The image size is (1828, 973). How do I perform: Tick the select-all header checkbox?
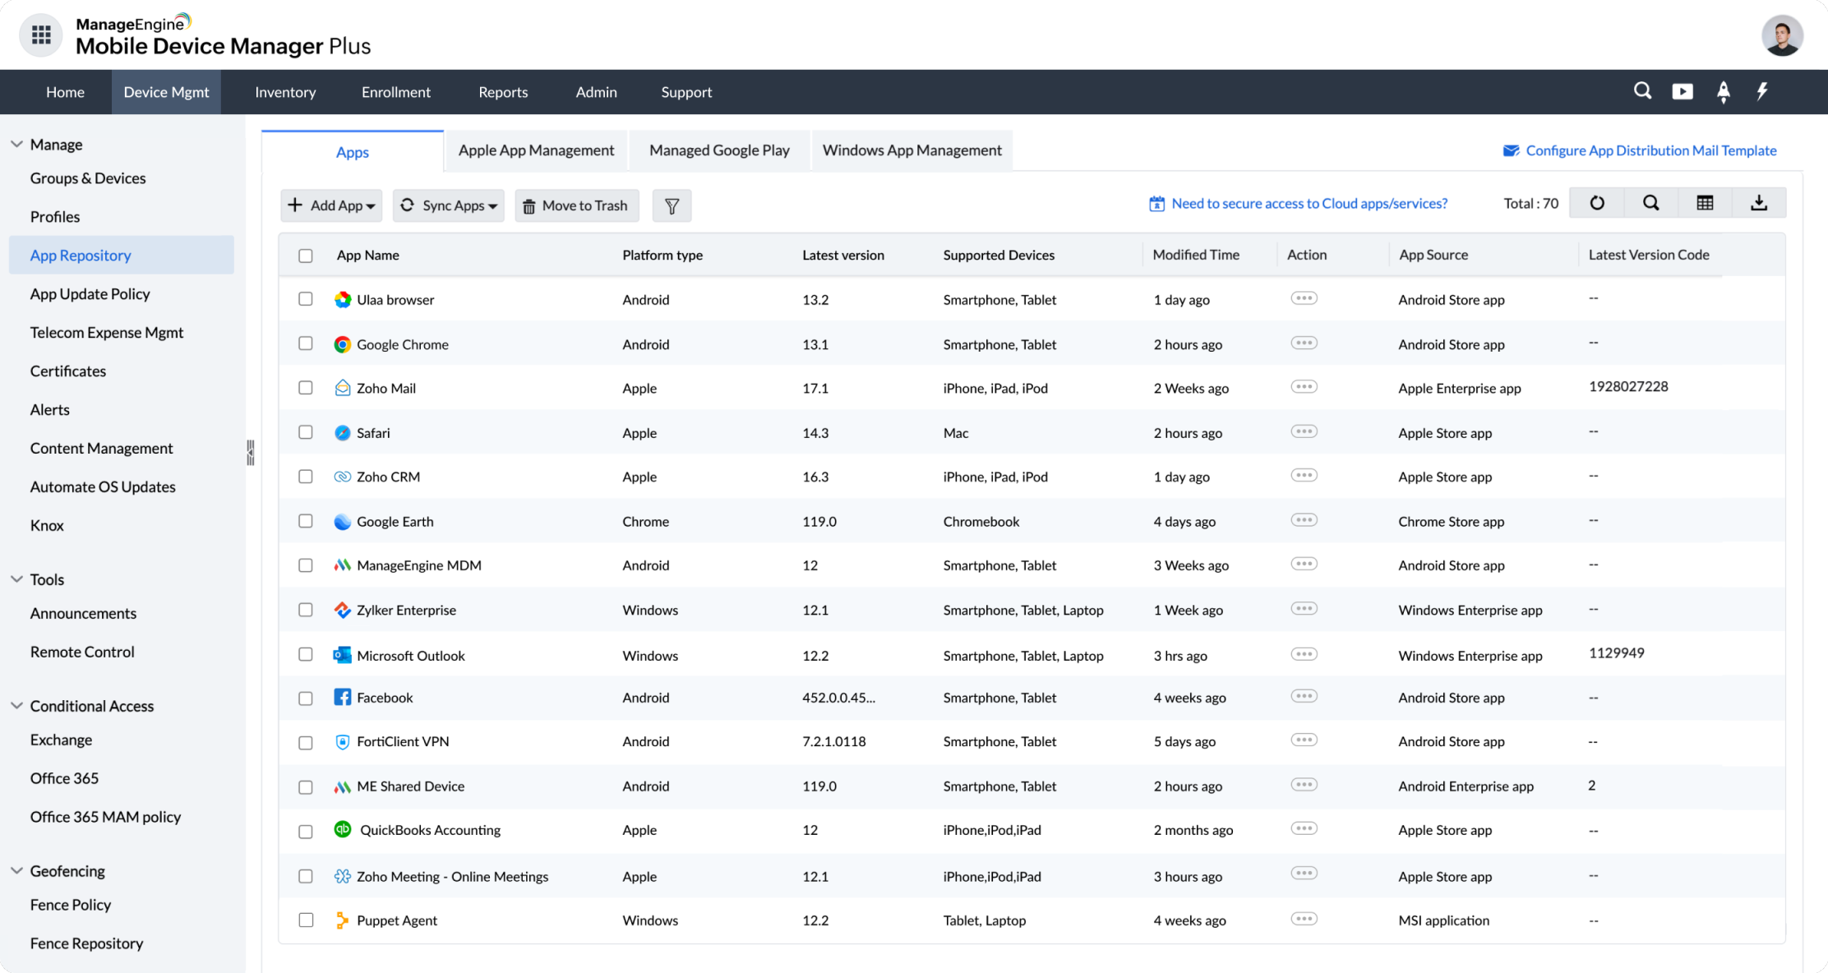pos(306,256)
